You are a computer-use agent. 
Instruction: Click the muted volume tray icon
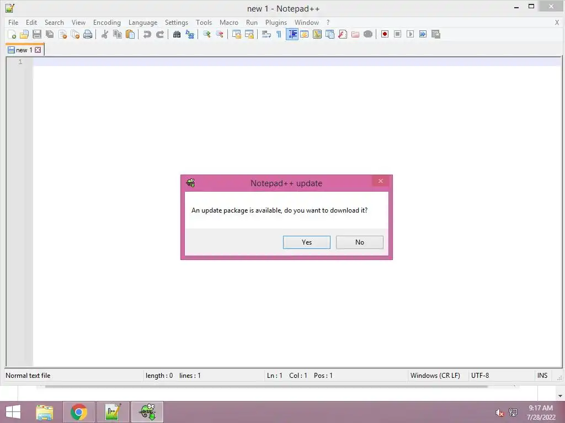(499, 413)
